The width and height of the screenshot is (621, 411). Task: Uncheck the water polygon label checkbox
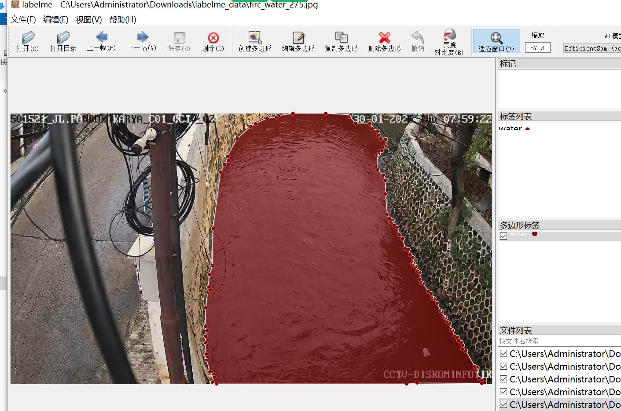tap(503, 236)
